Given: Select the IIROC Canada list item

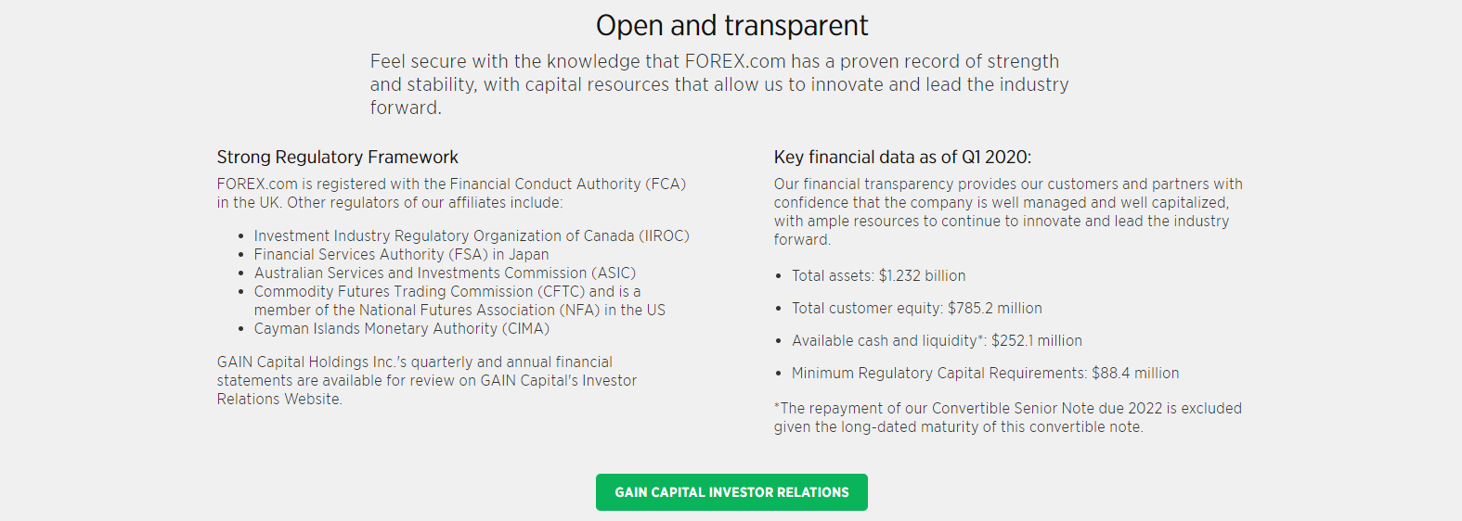Looking at the screenshot, I should pyautogui.click(x=472, y=236).
